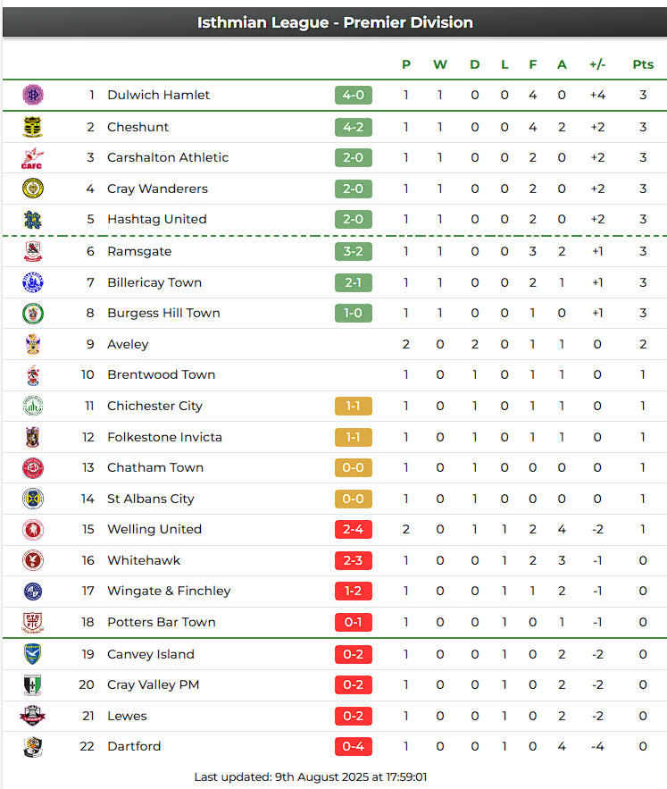The height and width of the screenshot is (789, 667).
Task: Open the Aveley team name link
Action: (128, 344)
